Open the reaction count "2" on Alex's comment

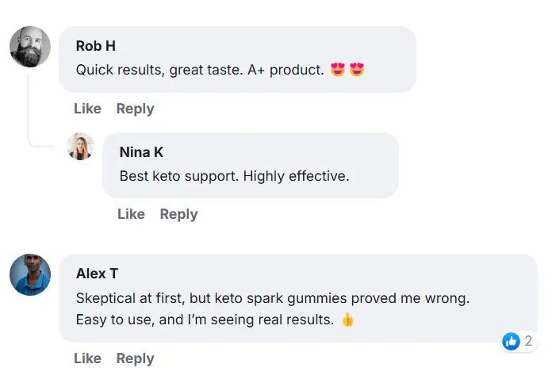[528, 342]
